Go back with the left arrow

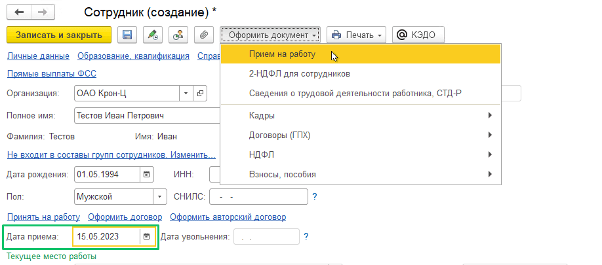[x=19, y=12]
